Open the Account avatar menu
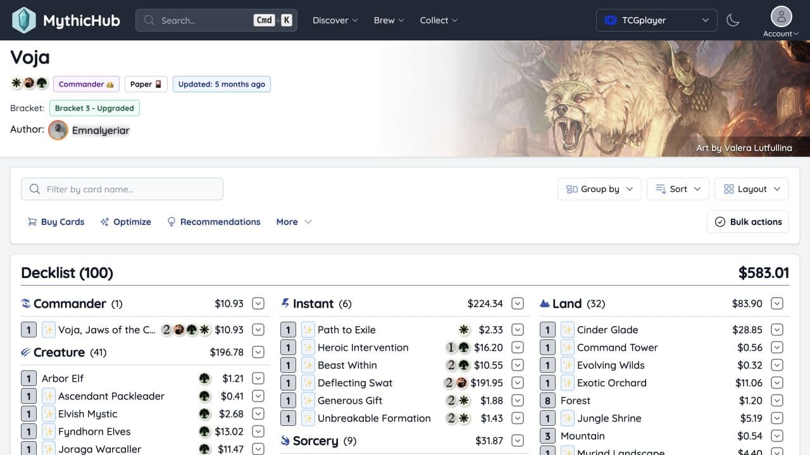Viewport: 810px width, 455px height. pyautogui.click(x=781, y=22)
